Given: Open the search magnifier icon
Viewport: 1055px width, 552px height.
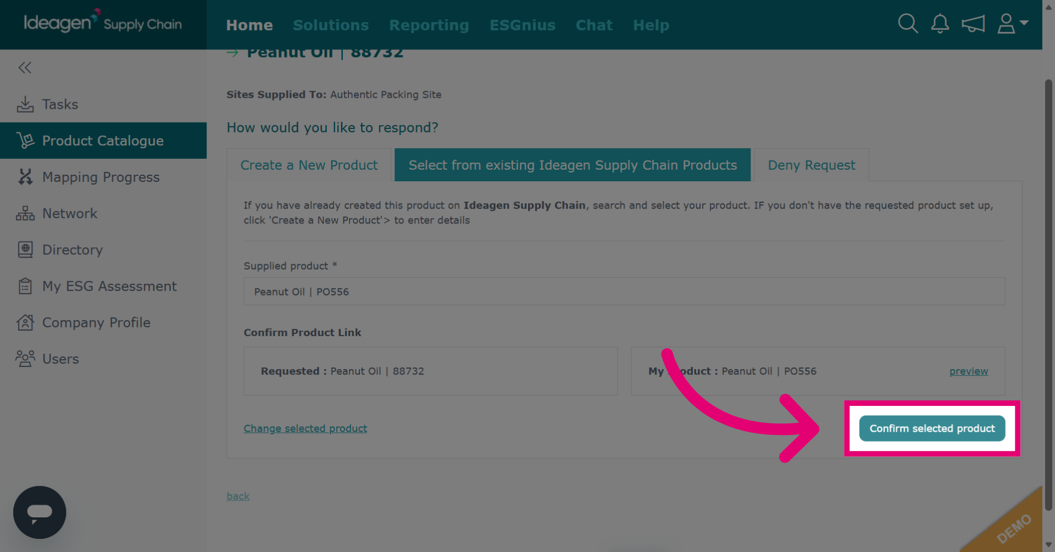Looking at the screenshot, I should point(908,24).
